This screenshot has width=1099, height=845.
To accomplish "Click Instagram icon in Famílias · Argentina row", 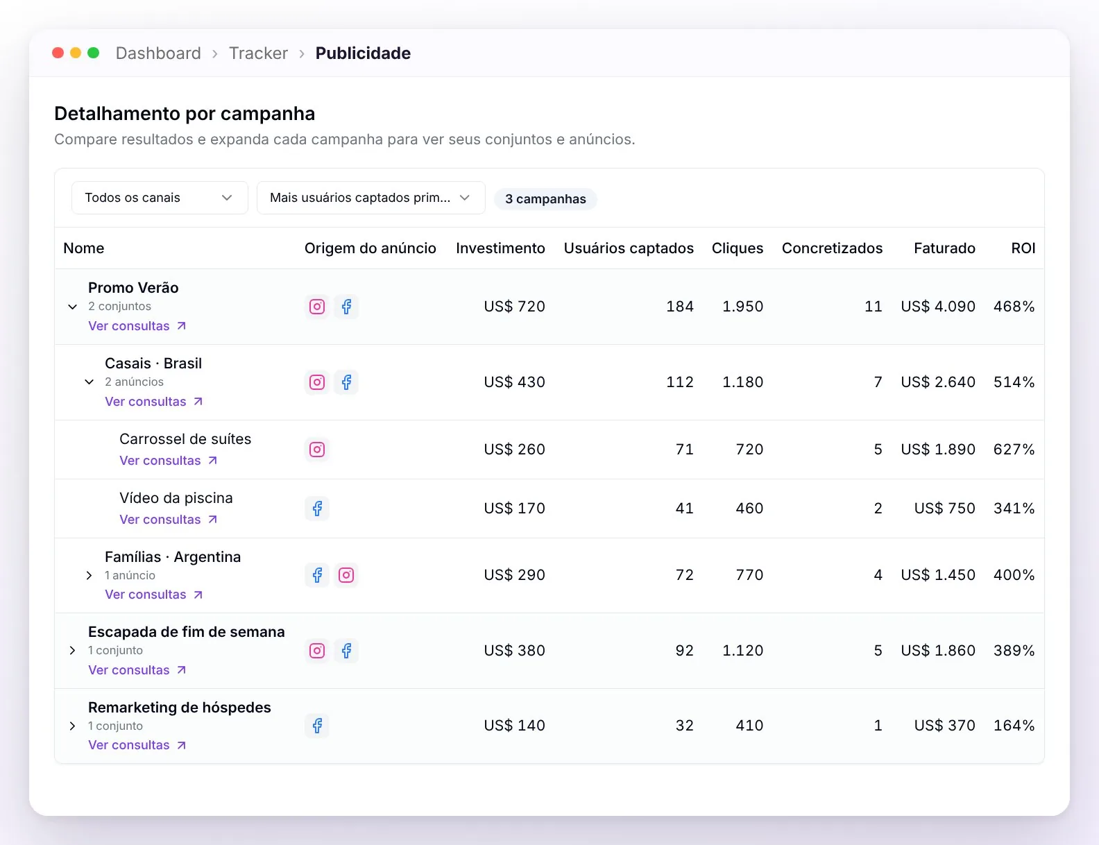I will click(x=346, y=575).
